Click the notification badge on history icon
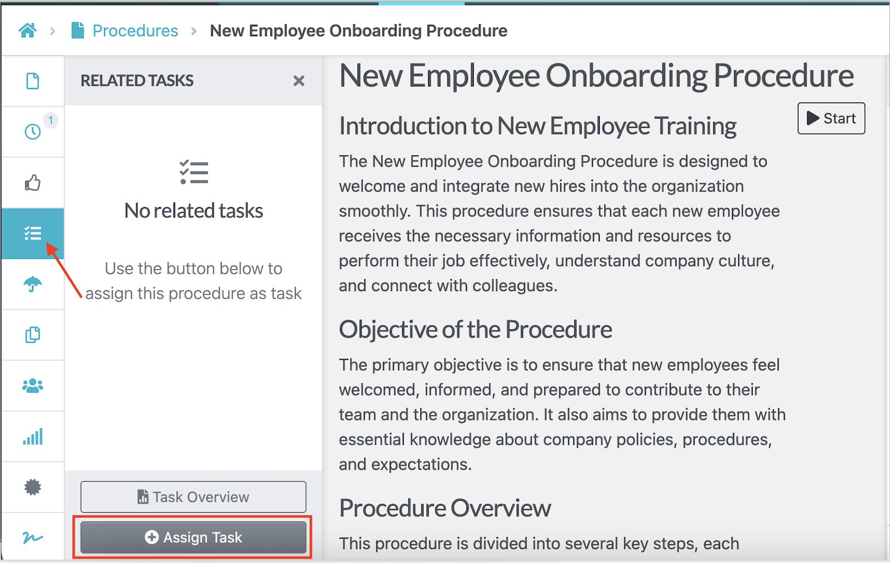 tap(51, 120)
